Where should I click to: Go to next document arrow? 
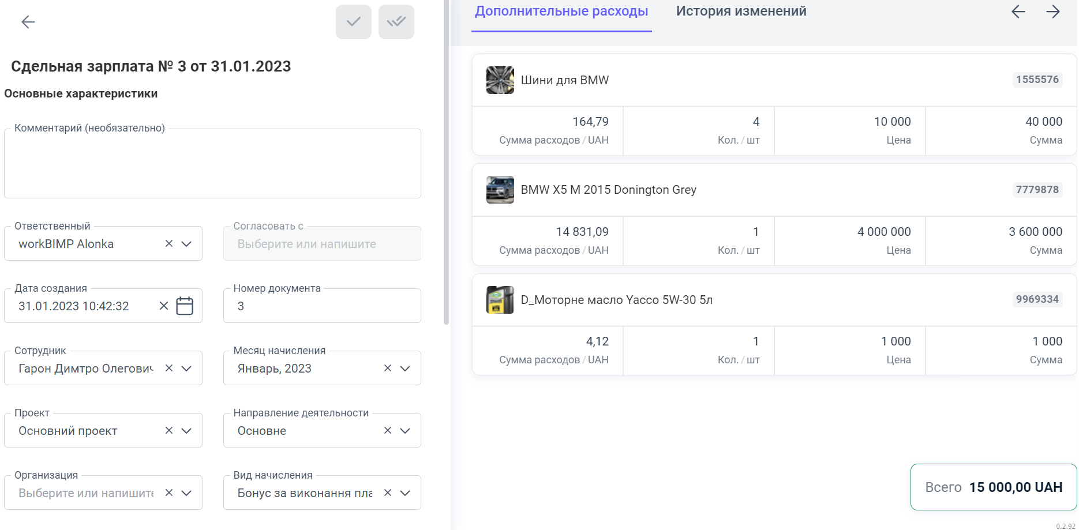[1052, 12]
